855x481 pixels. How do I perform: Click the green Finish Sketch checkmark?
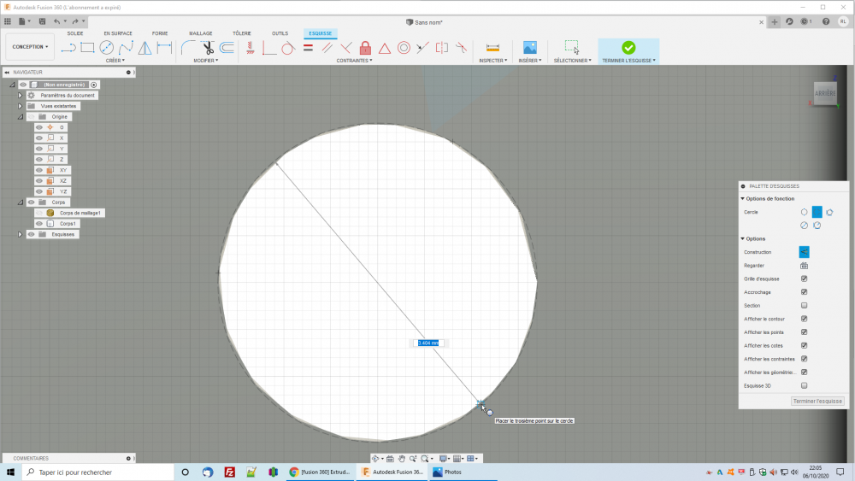point(628,48)
